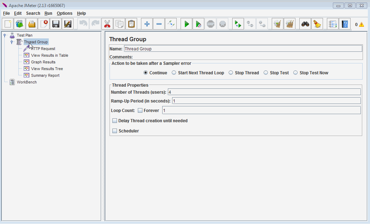
Task: Click the Remote shutdown all icon
Action: [262, 24]
